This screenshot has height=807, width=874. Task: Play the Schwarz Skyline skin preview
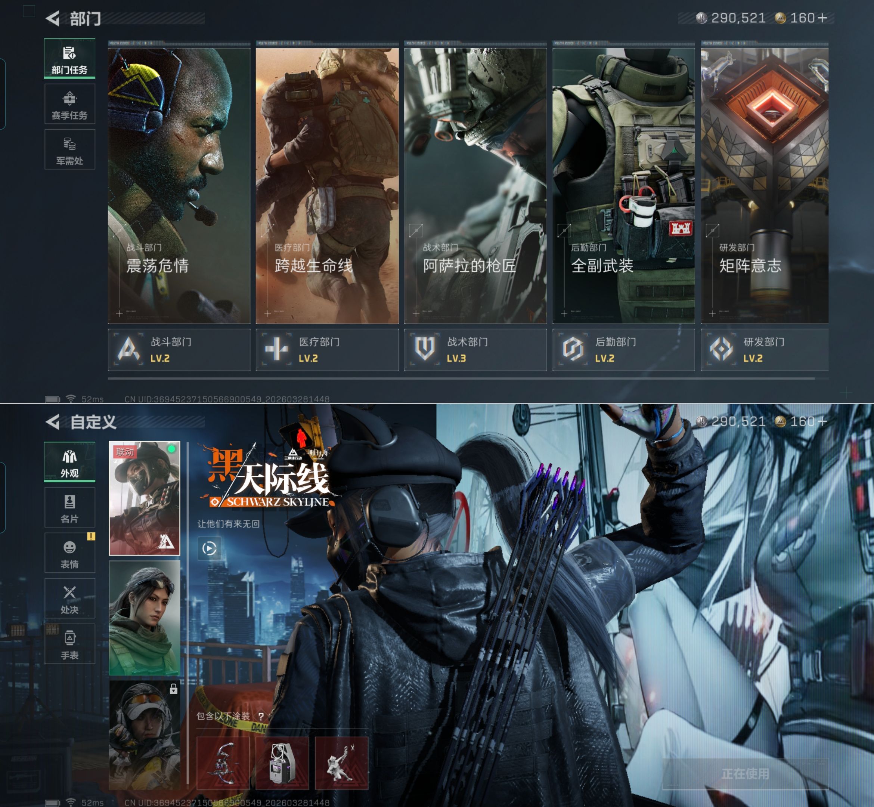point(209,548)
